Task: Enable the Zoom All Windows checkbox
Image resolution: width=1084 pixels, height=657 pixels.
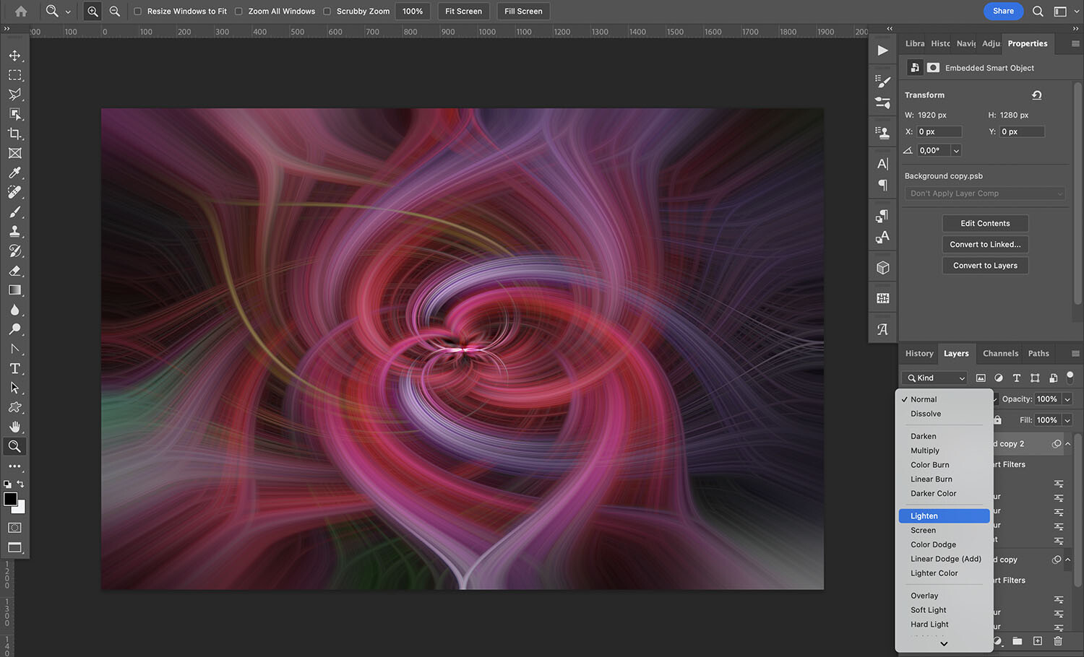Action: 238,11
